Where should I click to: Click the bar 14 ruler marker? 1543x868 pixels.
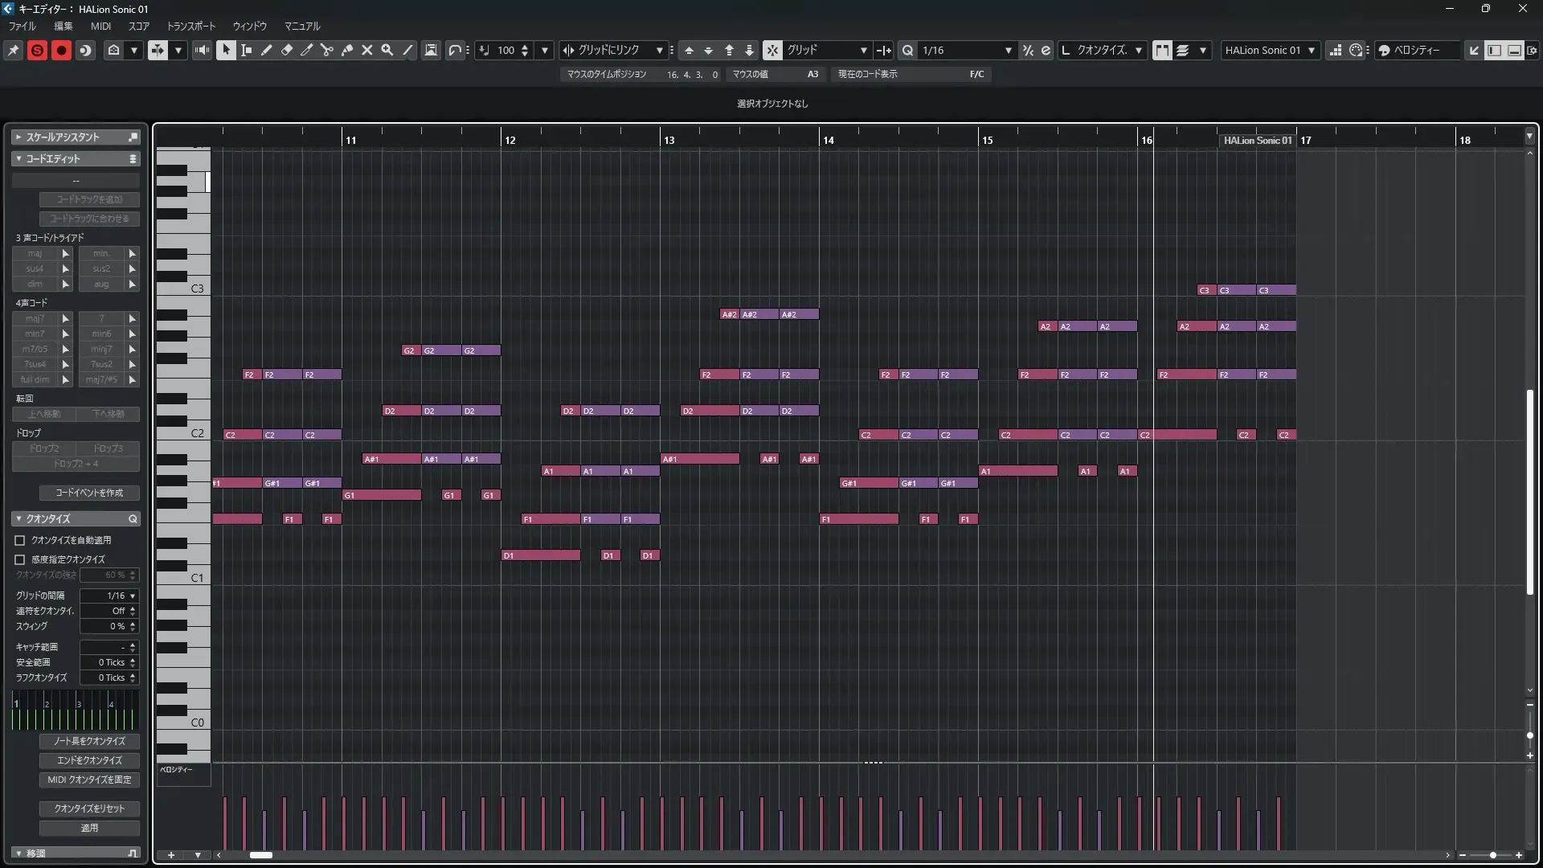pyautogui.click(x=828, y=140)
